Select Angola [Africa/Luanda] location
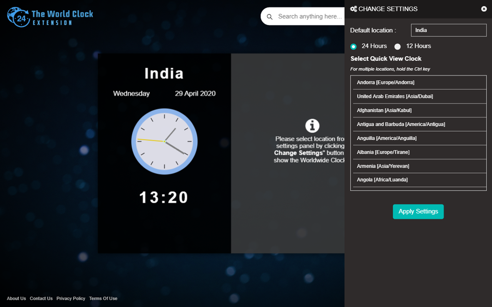 click(420, 180)
